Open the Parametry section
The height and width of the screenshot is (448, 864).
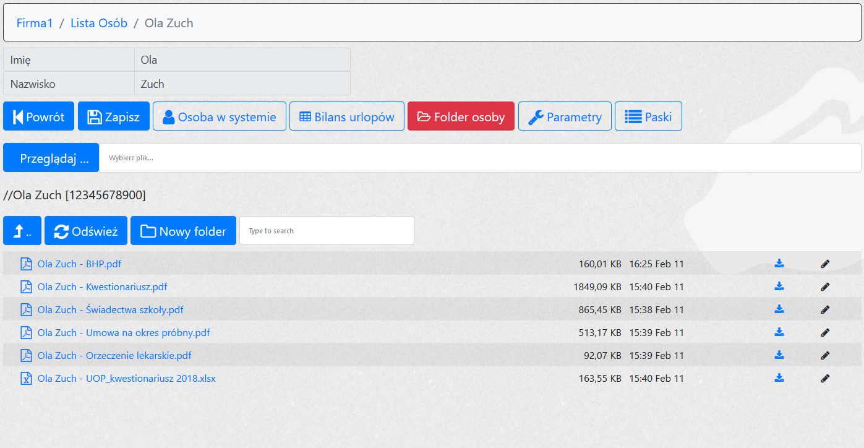pos(565,116)
